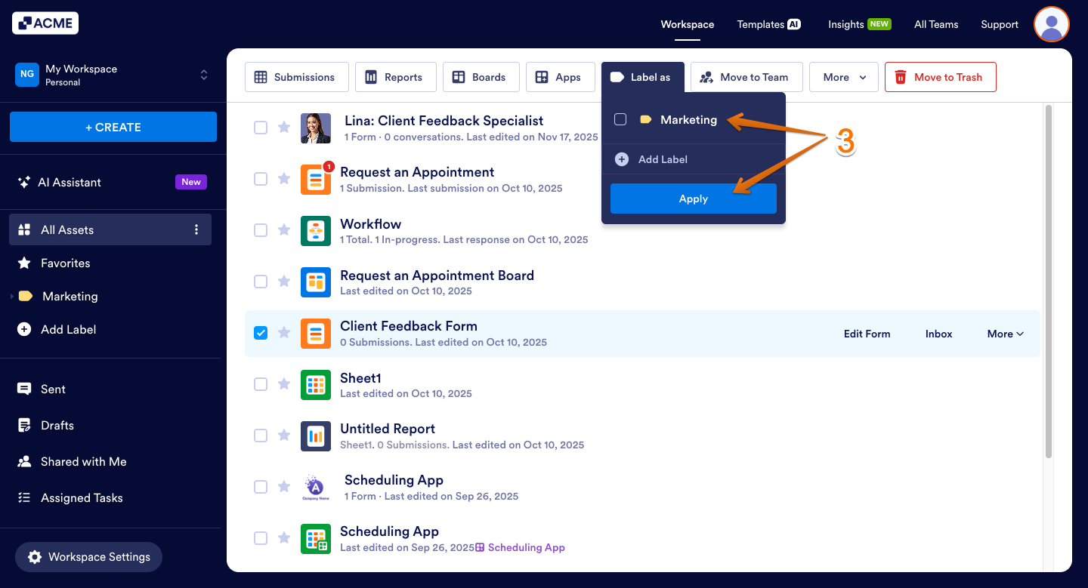Viewport: 1088px width, 588px height.
Task: Open Lina agent avatar thumbnail
Action: [x=316, y=128]
